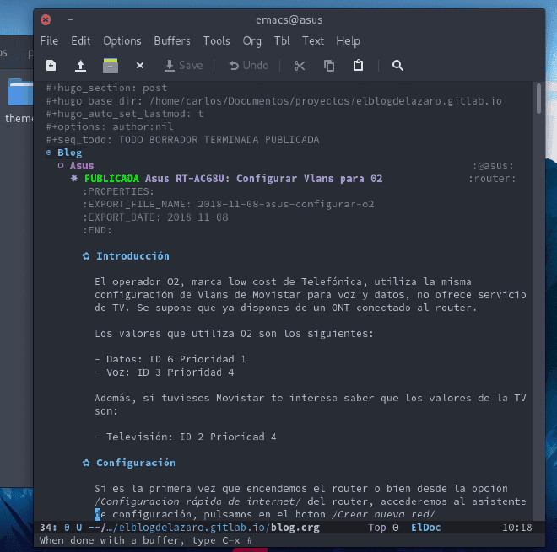This screenshot has width=557, height=552.
Task: Click list item Televisión: ID 2 Prioridad 4
Action: (186, 437)
